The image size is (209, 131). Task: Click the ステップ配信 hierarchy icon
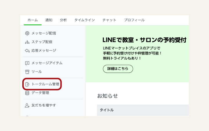27,42
